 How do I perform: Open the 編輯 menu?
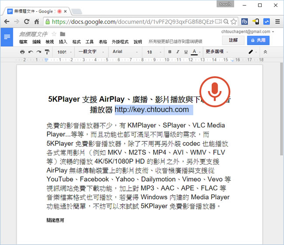point(36,42)
